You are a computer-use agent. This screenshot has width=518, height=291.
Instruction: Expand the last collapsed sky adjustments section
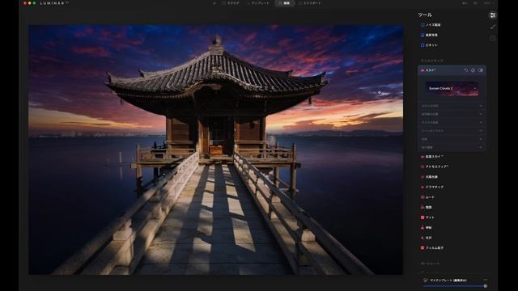coord(452,147)
